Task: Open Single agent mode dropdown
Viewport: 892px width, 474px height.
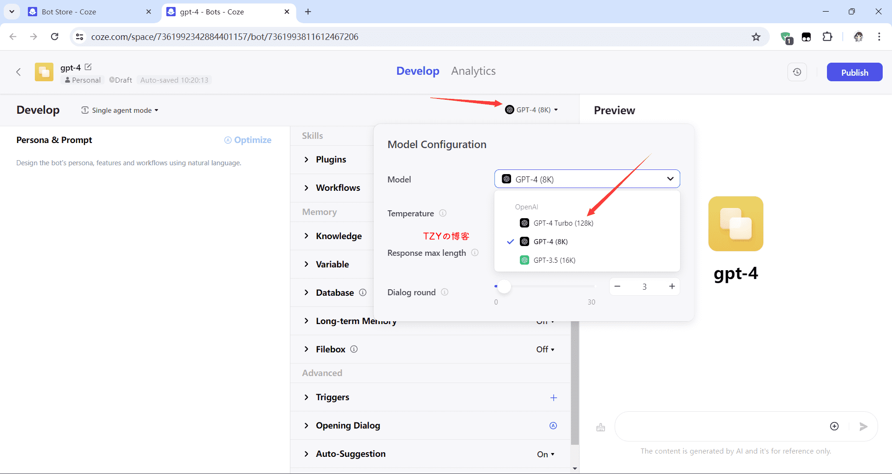Action: [x=120, y=110]
